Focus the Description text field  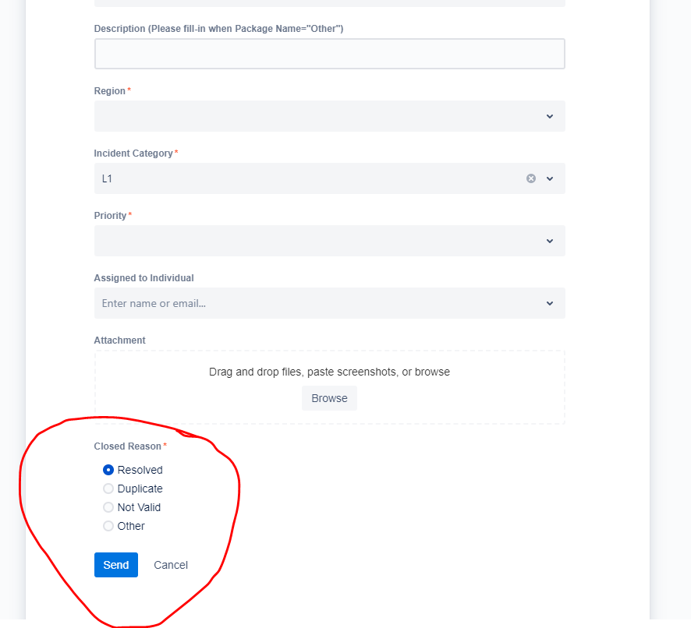[x=330, y=54]
